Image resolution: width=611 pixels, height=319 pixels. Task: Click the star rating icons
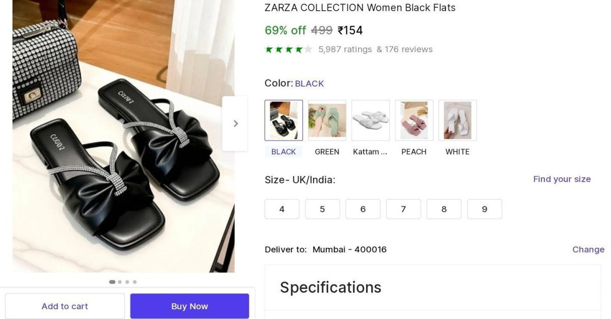click(x=288, y=49)
